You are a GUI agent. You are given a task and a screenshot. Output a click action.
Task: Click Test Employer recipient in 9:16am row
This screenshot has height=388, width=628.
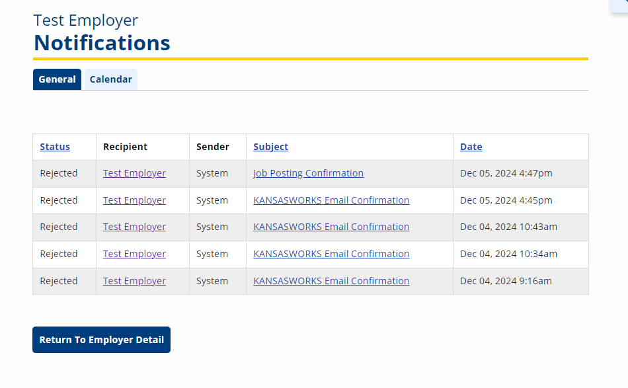134,281
